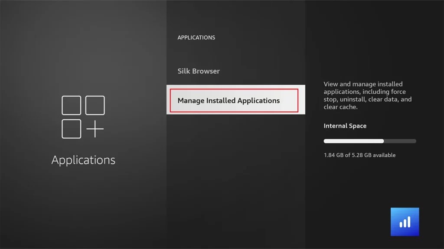This screenshot has height=249, width=444.
Task: Click the Applications grid icon
Action: tap(83, 117)
